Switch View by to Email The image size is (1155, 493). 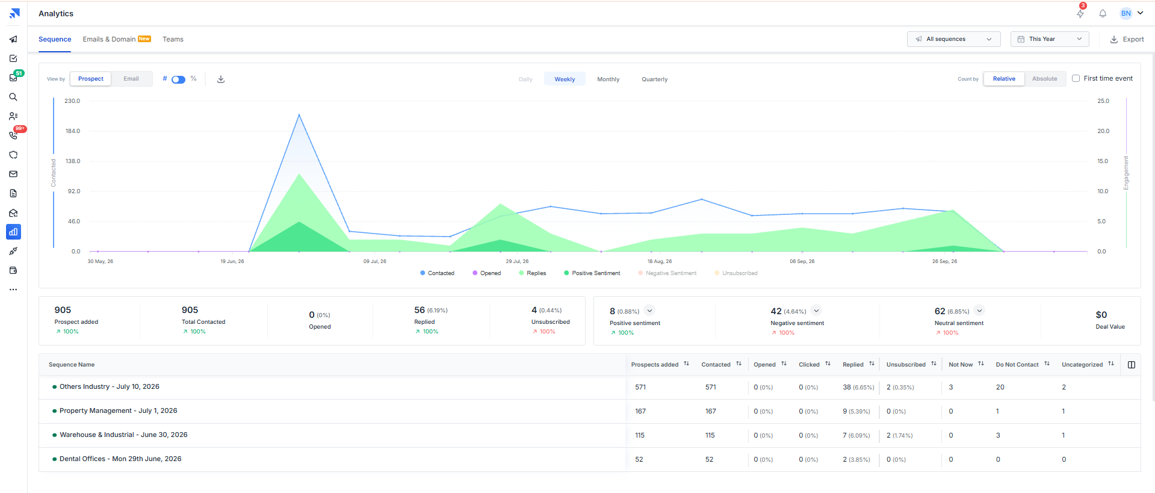click(x=131, y=79)
